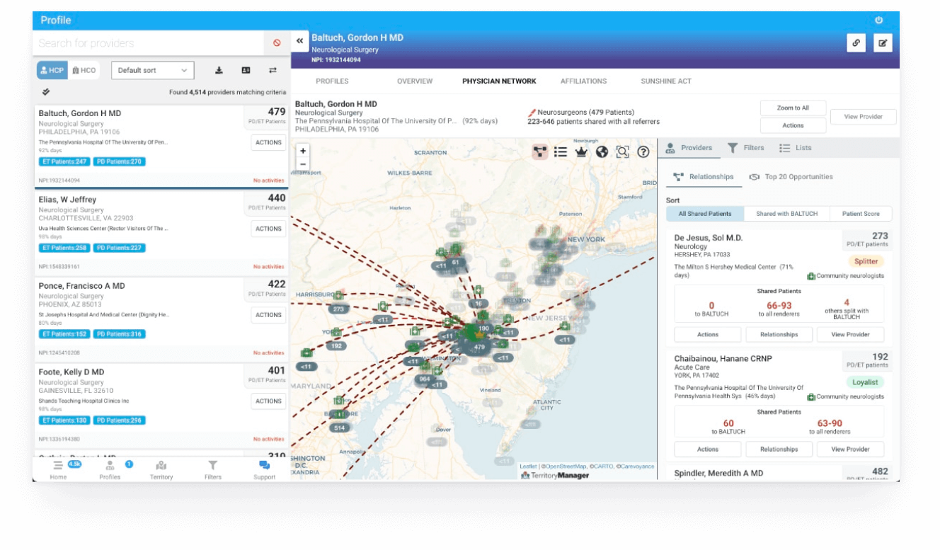Open the Default sort dropdown
Screen dimensions: 940x550
(x=153, y=70)
